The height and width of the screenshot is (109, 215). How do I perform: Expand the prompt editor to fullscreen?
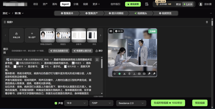tap(97, 60)
